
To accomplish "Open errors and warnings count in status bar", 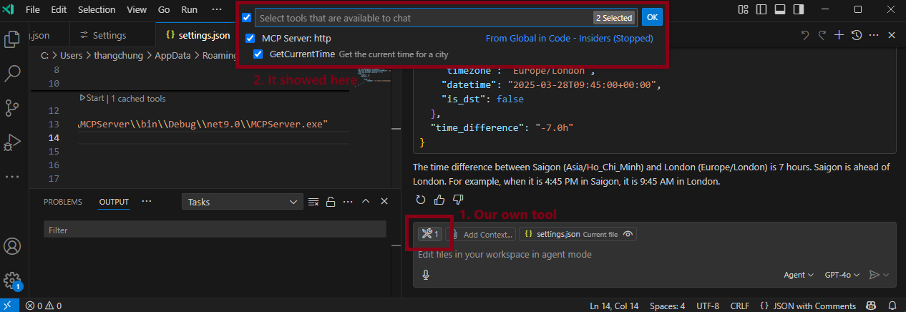I will click(x=44, y=306).
